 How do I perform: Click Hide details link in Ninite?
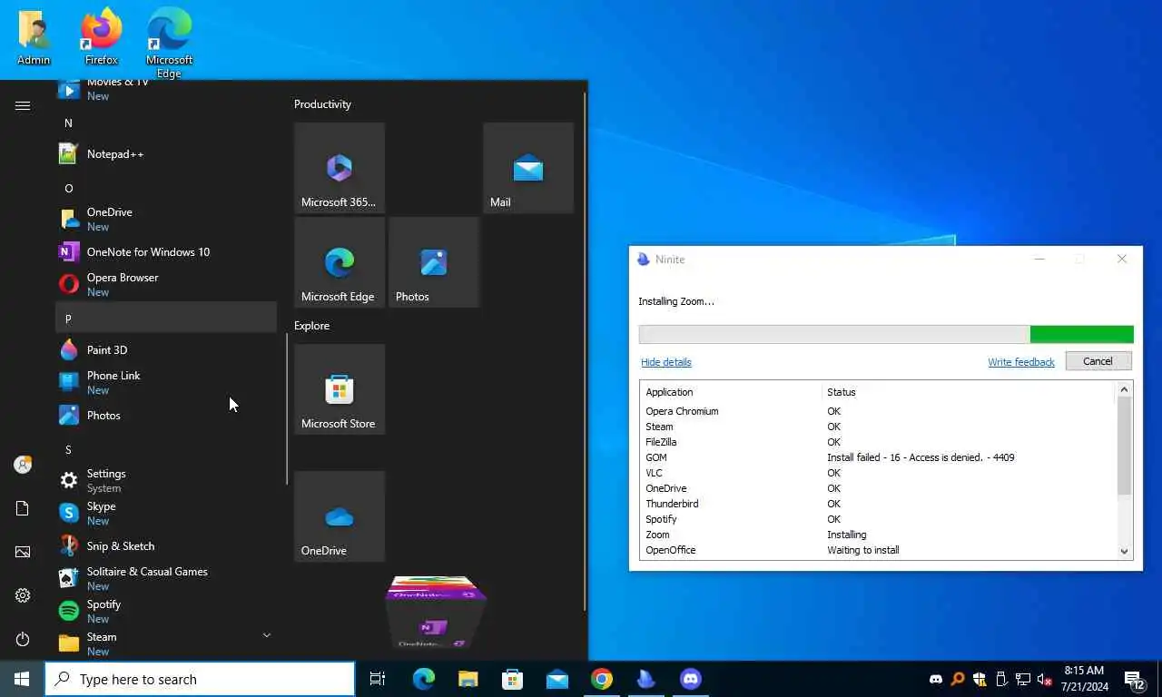point(665,362)
